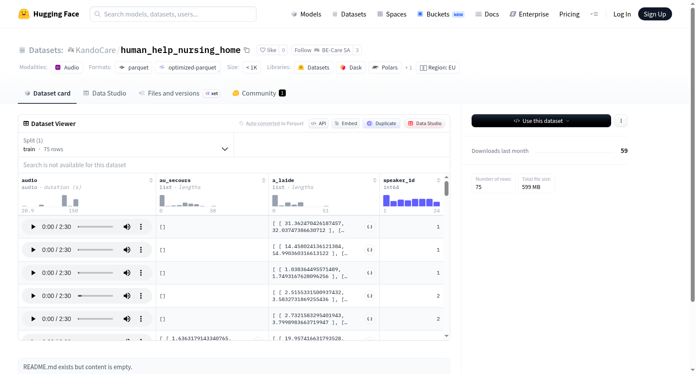Expand the a_laide JSON cell starting 1.0383
Viewport: 696px width, 374px height.
[x=370, y=273]
